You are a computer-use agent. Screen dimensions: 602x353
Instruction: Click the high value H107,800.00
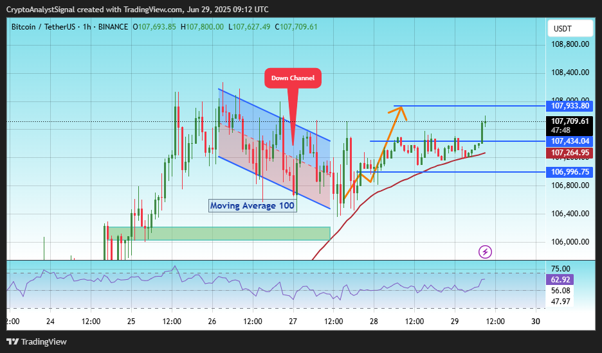[202, 27]
